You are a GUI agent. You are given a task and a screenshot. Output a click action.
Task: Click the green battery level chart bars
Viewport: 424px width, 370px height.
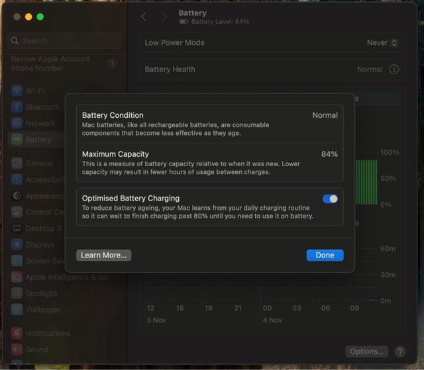pos(366,182)
